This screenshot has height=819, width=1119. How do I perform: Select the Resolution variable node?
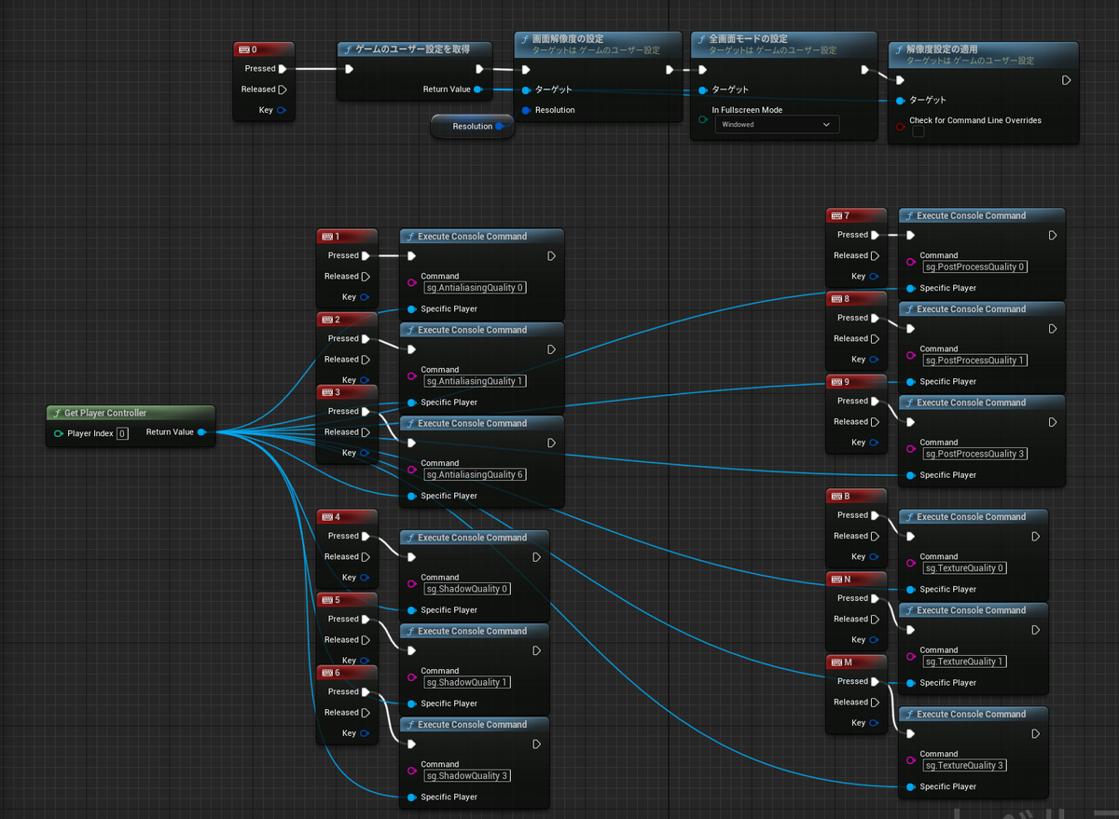tap(472, 126)
